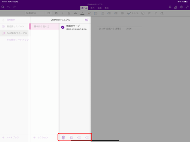Make subpage in page list footer
This screenshot has width=190, height=142.
point(87,137)
